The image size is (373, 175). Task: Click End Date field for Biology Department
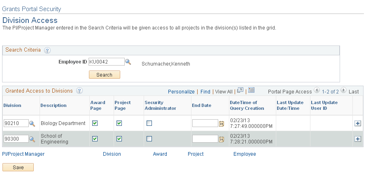205,123
